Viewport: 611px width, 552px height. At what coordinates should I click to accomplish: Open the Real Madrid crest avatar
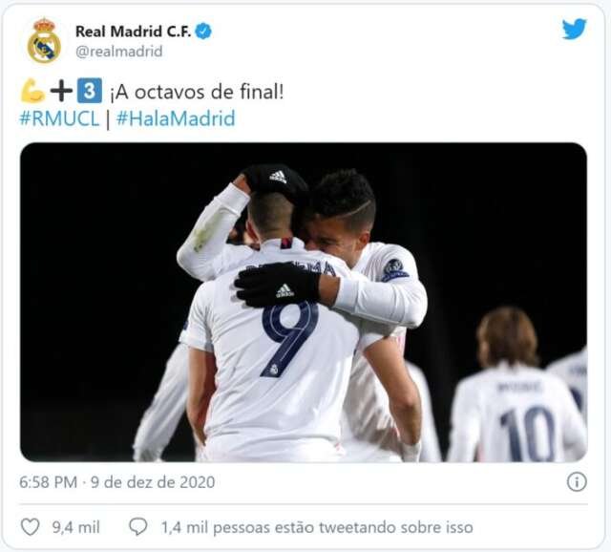44,40
